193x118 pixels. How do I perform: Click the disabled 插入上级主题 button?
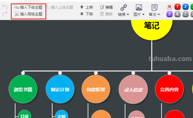coord(59,7)
